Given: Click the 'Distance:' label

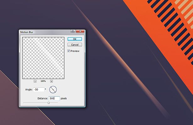Looking at the screenshot, I should click(x=43, y=98).
